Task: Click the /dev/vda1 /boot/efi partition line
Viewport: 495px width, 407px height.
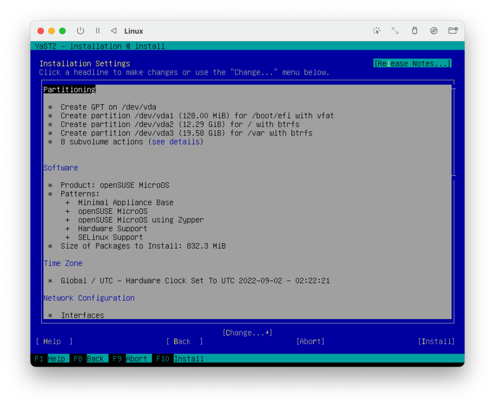Action: [197, 116]
